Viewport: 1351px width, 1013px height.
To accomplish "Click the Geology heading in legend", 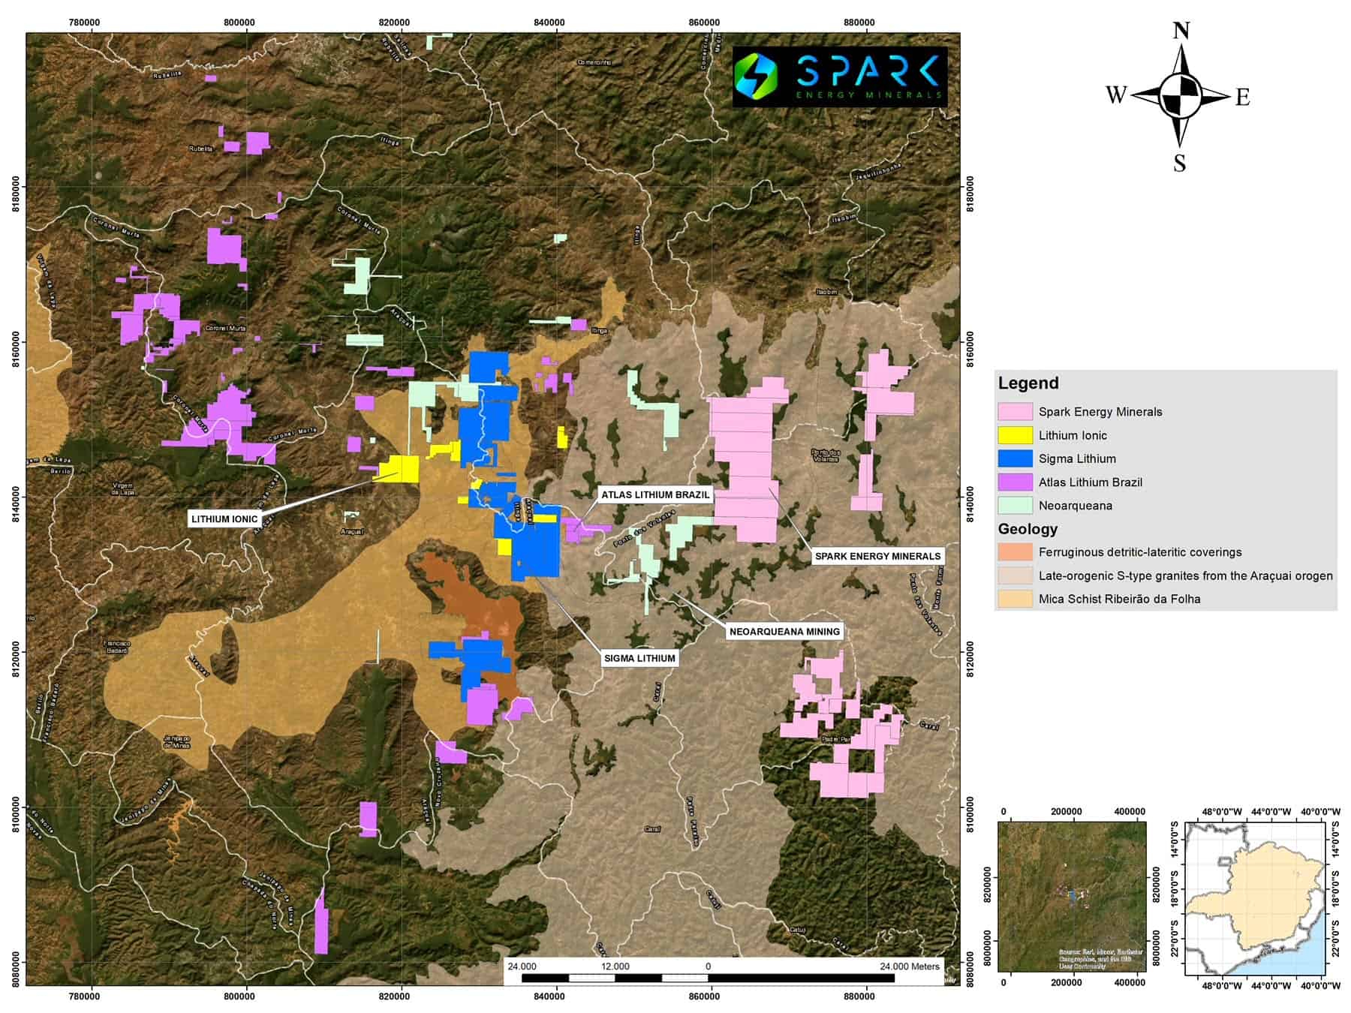I will pyautogui.click(x=1028, y=529).
